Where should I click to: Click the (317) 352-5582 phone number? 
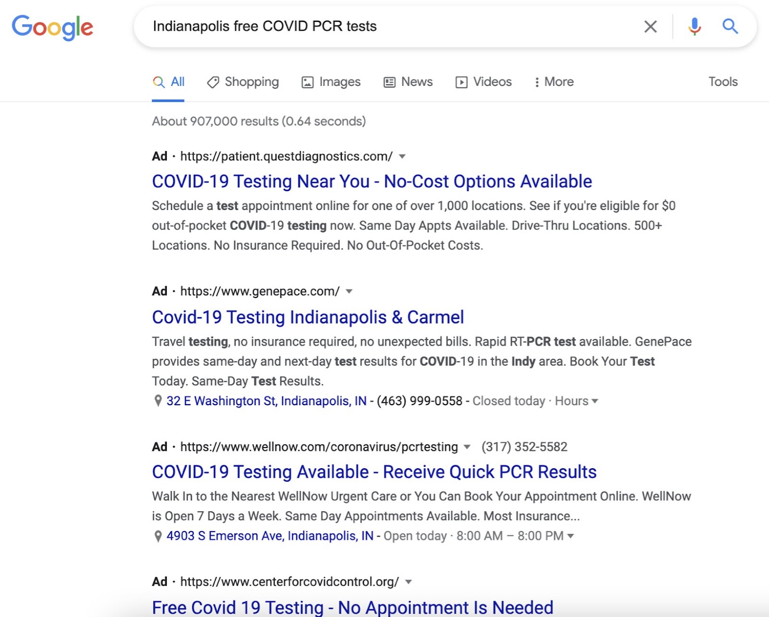click(x=524, y=447)
